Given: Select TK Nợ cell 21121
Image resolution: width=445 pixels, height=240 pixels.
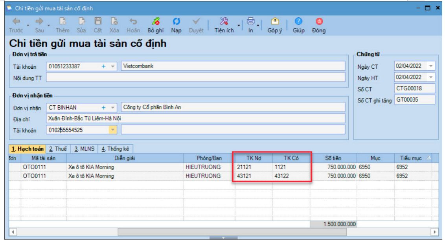Looking at the screenshot, I should [x=254, y=167].
